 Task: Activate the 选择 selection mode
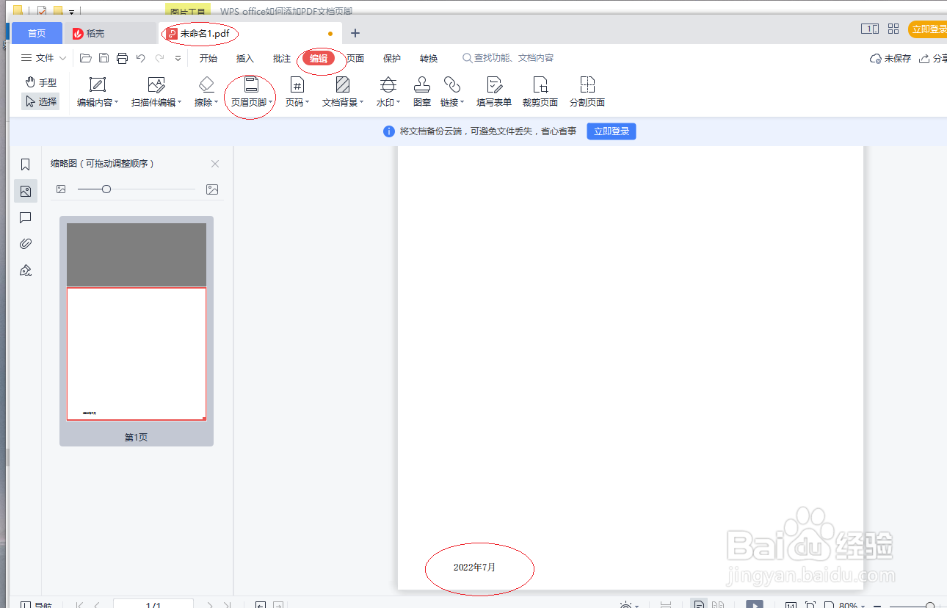pyautogui.click(x=41, y=101)
